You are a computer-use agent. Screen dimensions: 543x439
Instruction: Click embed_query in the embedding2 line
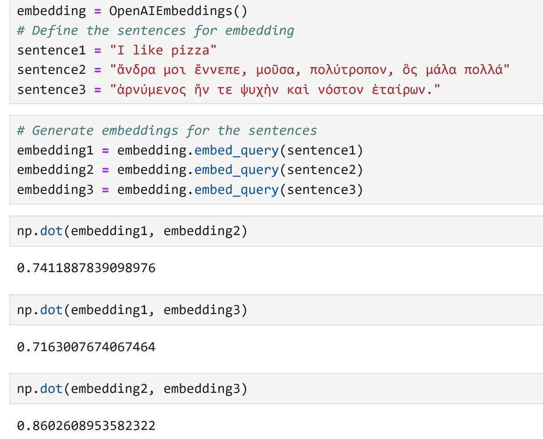236,170
